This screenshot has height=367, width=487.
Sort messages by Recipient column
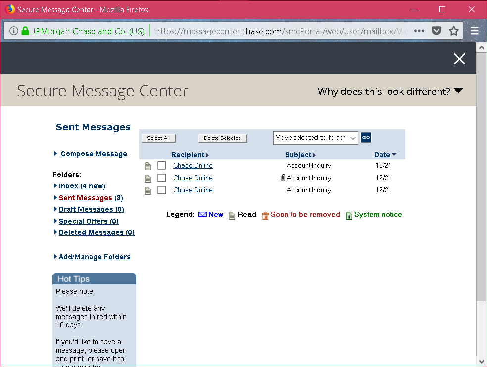click(190, 155)
